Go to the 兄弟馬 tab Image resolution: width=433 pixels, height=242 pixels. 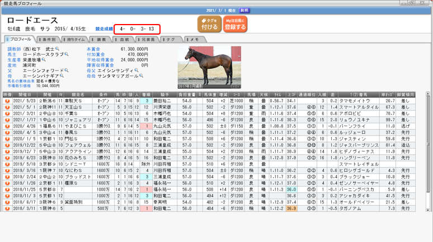(147, 40)
